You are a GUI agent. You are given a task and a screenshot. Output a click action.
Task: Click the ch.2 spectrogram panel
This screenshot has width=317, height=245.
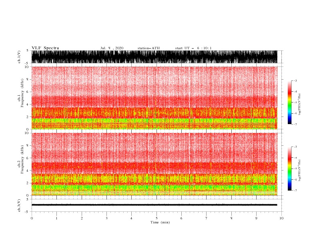tap(154, 164)
